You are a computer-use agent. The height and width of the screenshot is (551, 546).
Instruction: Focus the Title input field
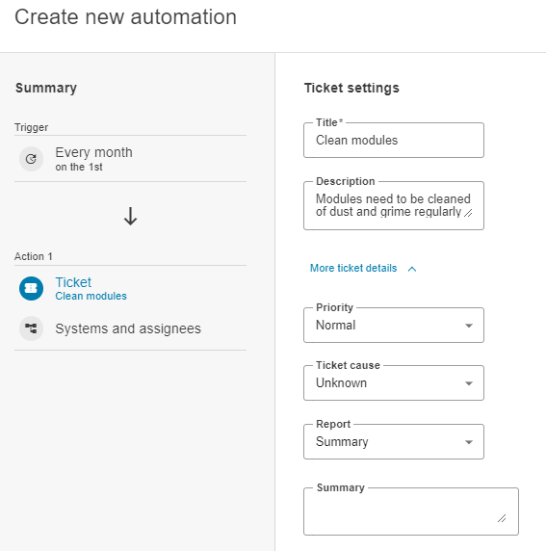coord(394,141)
